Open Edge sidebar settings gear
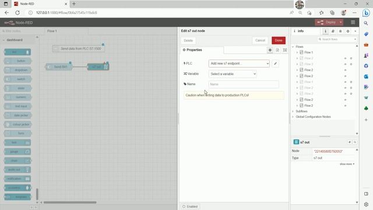Image resolution: width=373 pixels, height=210 pixels. tap(366, 204)
